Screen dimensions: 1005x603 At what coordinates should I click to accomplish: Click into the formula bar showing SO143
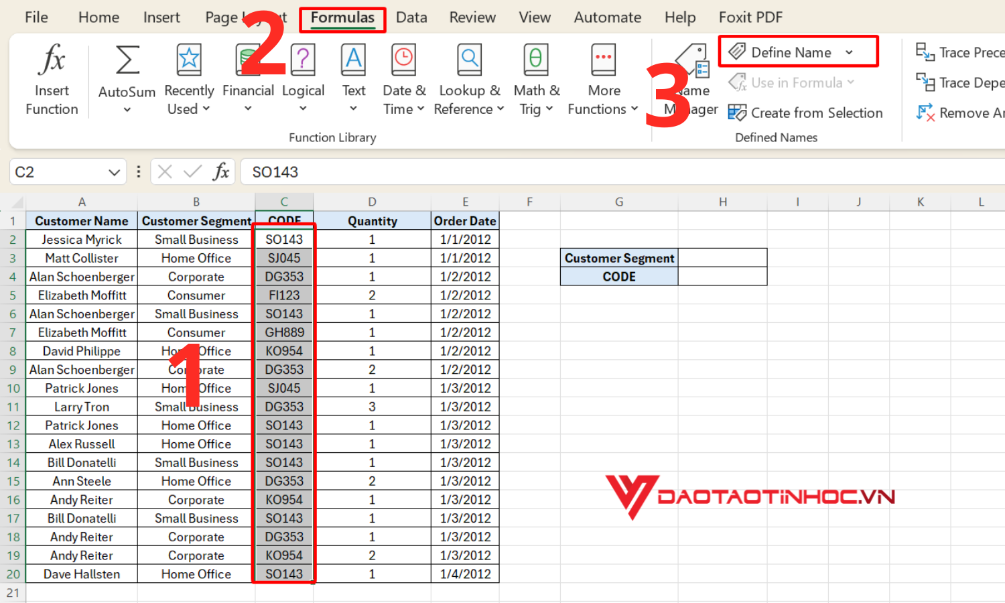tap(622, 172)
